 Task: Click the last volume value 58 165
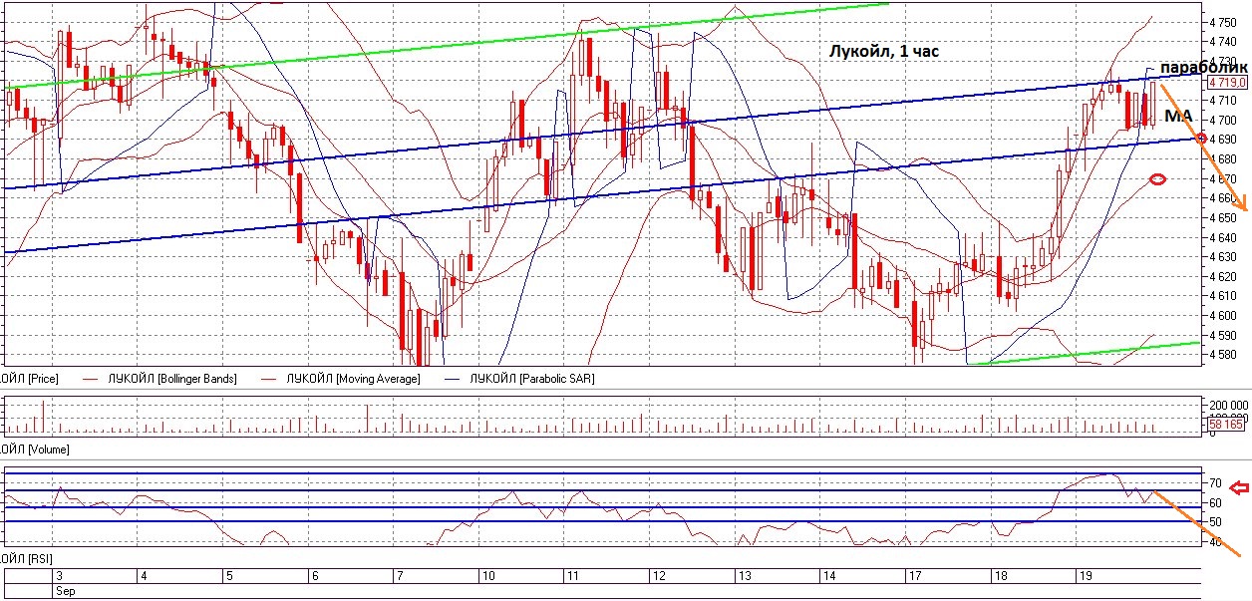(x=1225, y=425)
